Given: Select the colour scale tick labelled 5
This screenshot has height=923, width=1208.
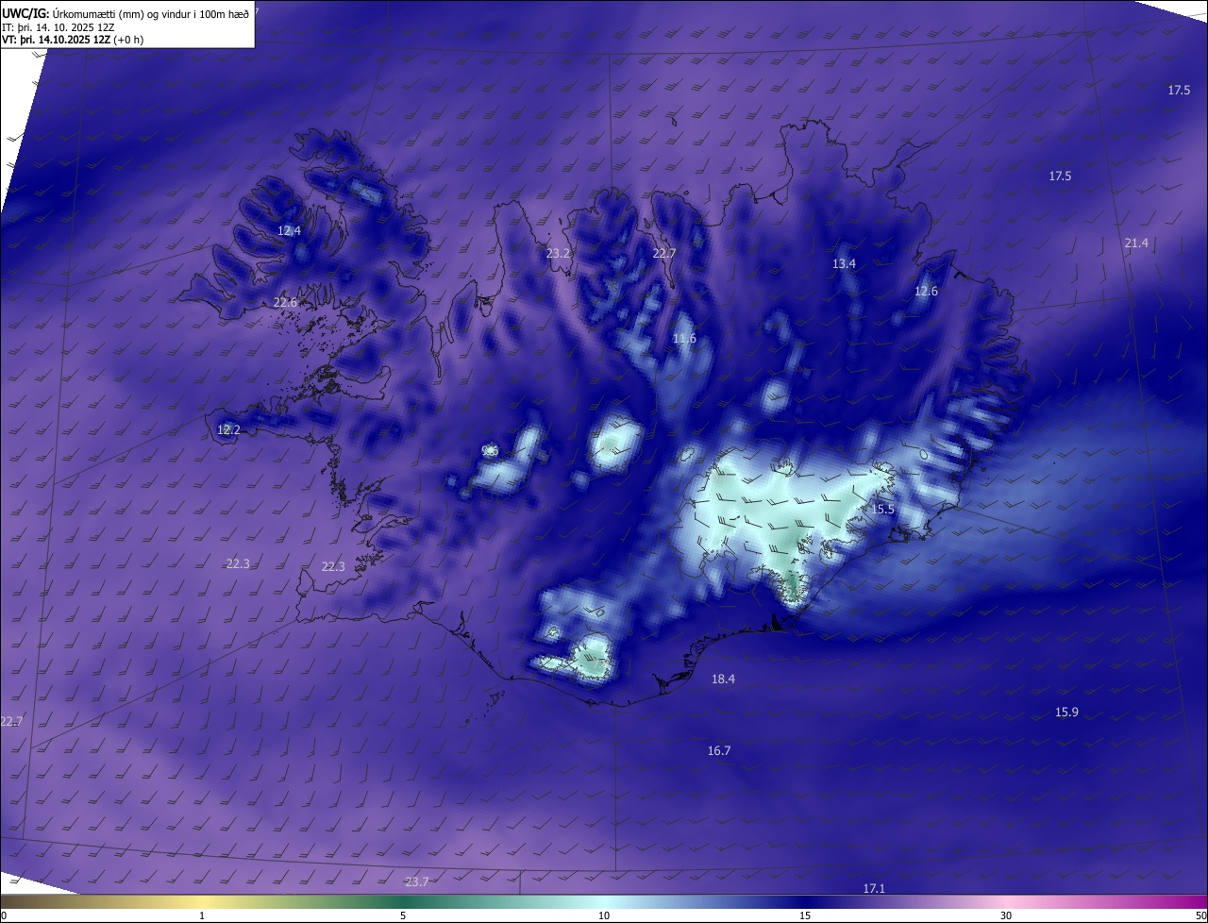Looking at the screenshot, I should tap(403, 915).
